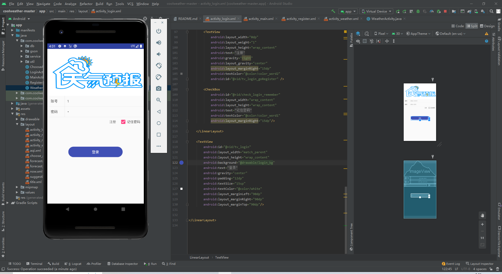Expand the Gradle Scripts node
This screenshot has width=502, height=274.
coord(8,203)
